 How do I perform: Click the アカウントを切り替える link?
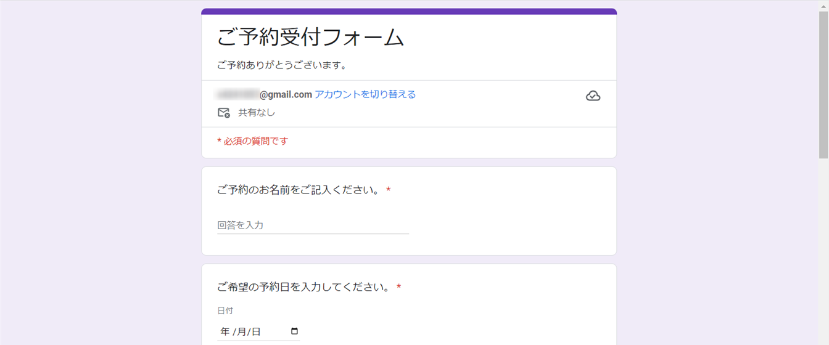365,94
